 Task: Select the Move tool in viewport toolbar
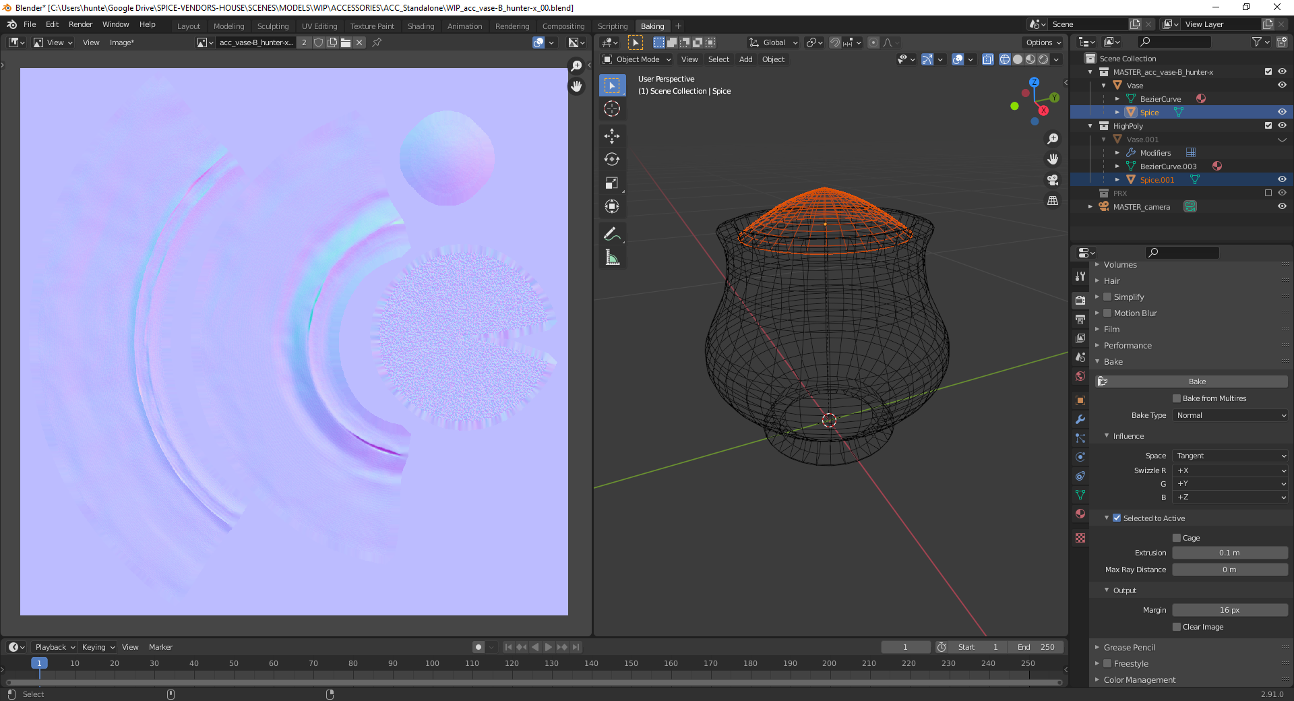[612, 136]
